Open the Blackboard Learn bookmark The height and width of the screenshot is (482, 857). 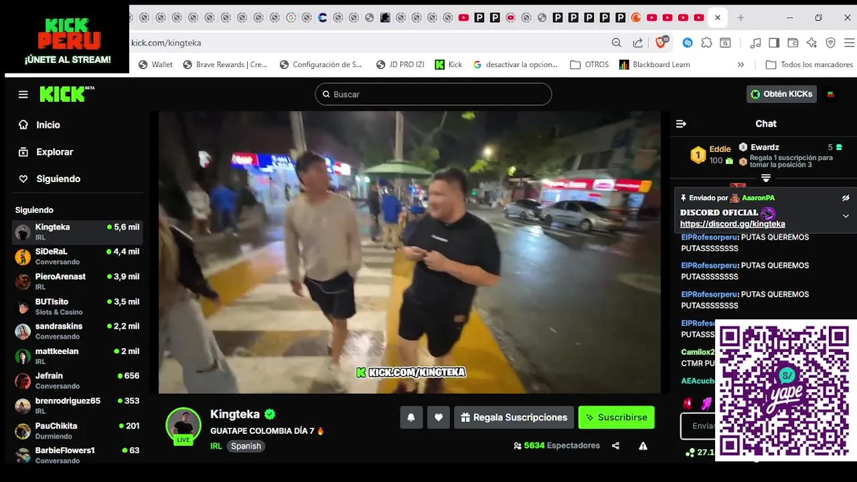point(655,65)
